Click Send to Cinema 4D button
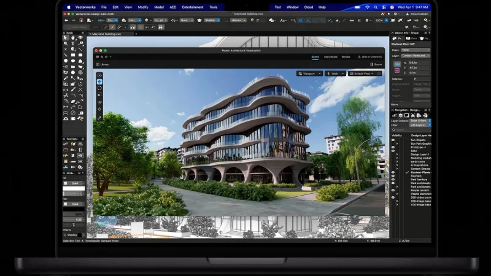The height and width of the screenshot is (276, 491). pyautogui.click(x=370, y=57)
